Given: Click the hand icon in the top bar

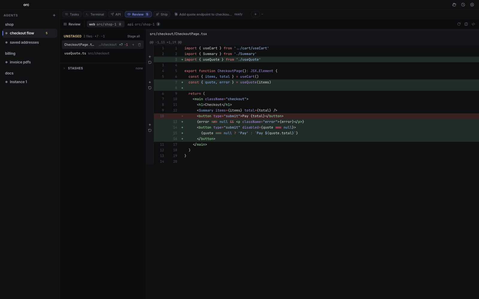Looking at the screenshot, I should [x=454, y=5].
